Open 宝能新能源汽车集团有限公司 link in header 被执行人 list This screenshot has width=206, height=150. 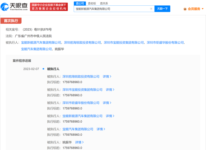pos(41,43)
